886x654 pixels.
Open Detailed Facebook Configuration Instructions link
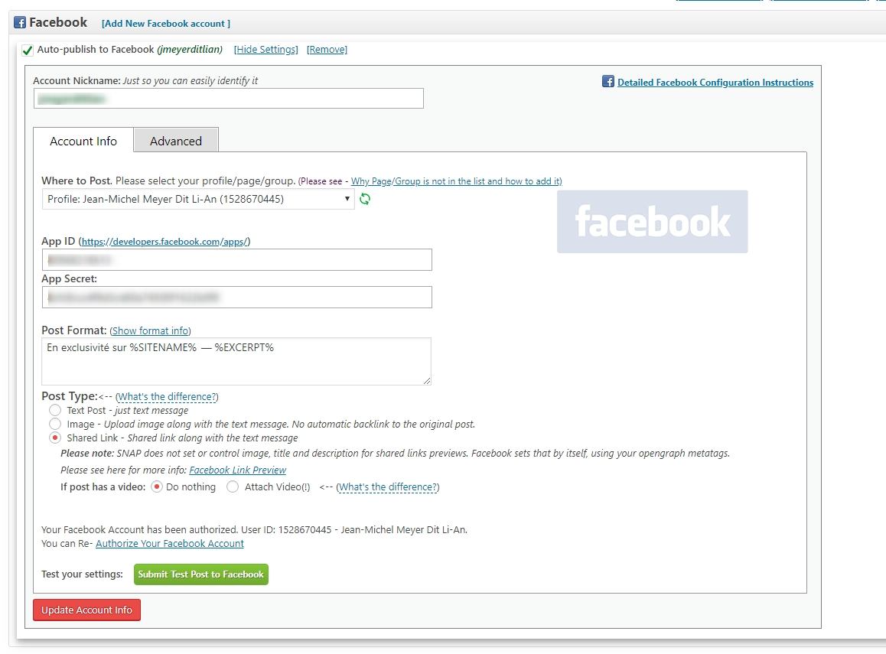[715, 83]
